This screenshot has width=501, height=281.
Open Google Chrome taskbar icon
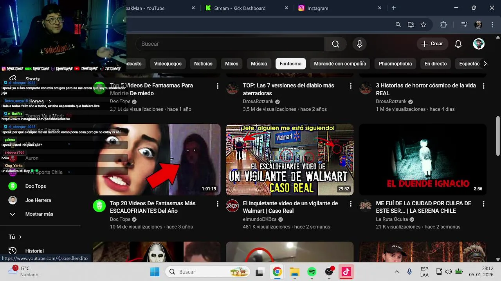(277, 272)
